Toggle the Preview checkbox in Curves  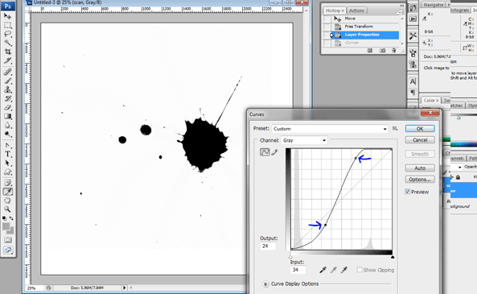[408, 192]
